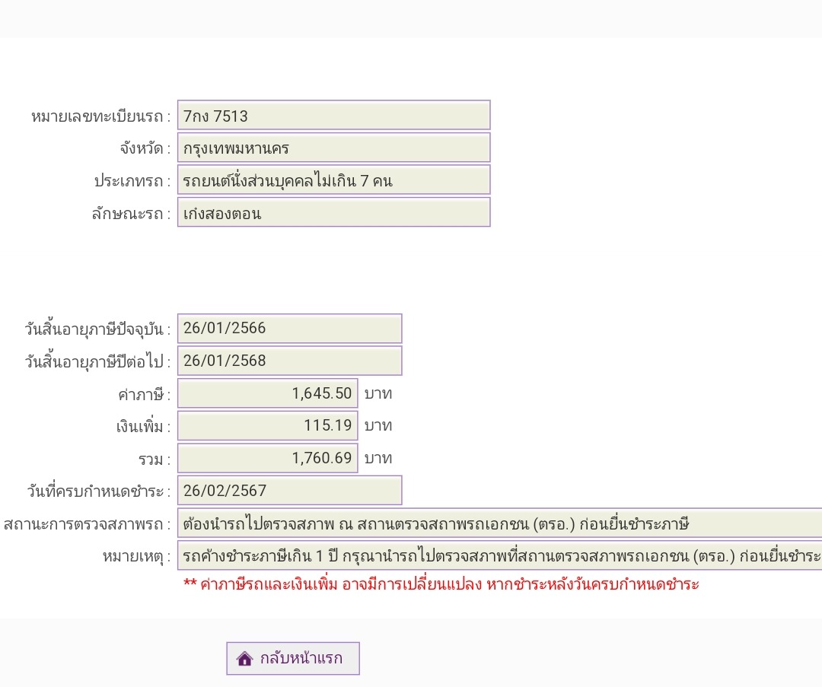Click the label หมายเลขทะเบียนรถ
This screenshot has height=687, width=822.
tap(100, 116)
